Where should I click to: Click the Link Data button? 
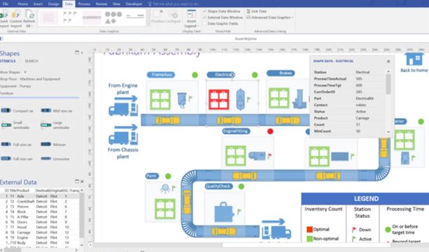(256, 11)
